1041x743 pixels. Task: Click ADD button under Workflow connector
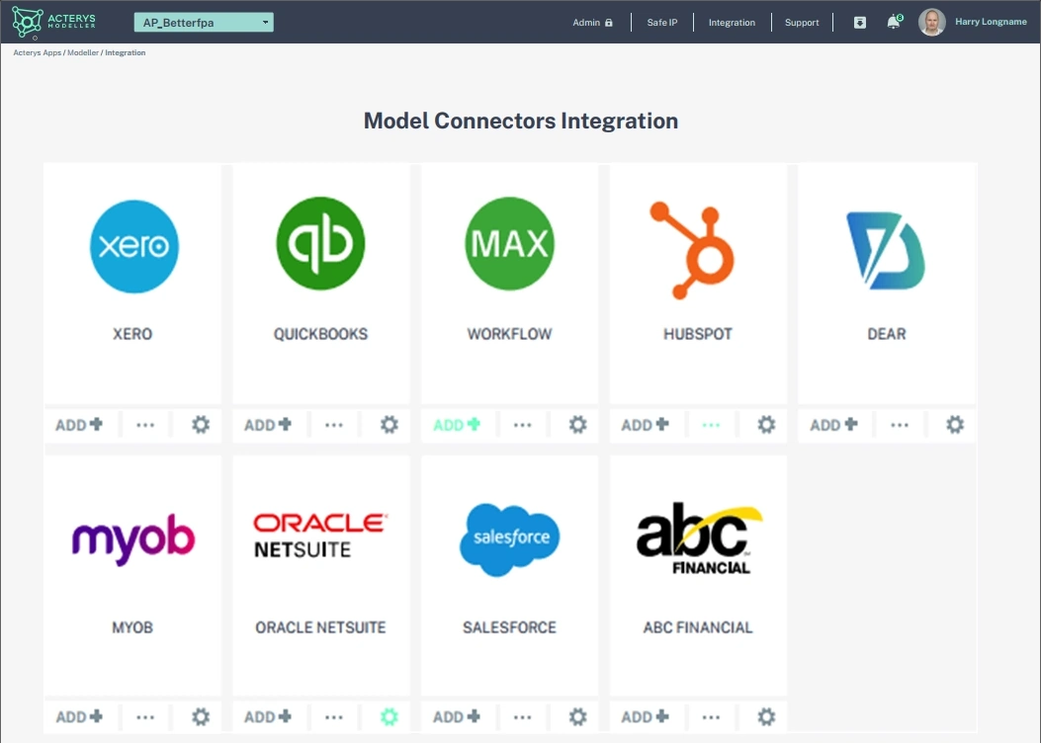click(456, 425)
